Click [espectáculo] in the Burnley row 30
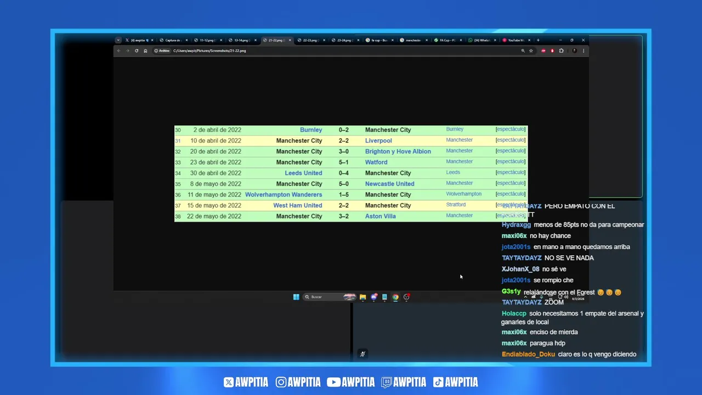The image size is (702, 395). (511, 129)
